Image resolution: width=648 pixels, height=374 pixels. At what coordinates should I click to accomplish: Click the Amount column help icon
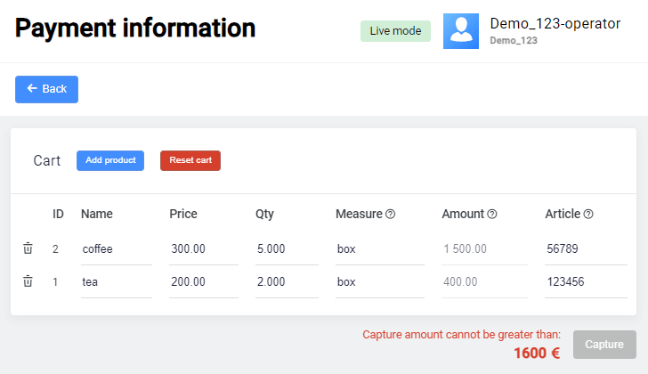[492, 215]
